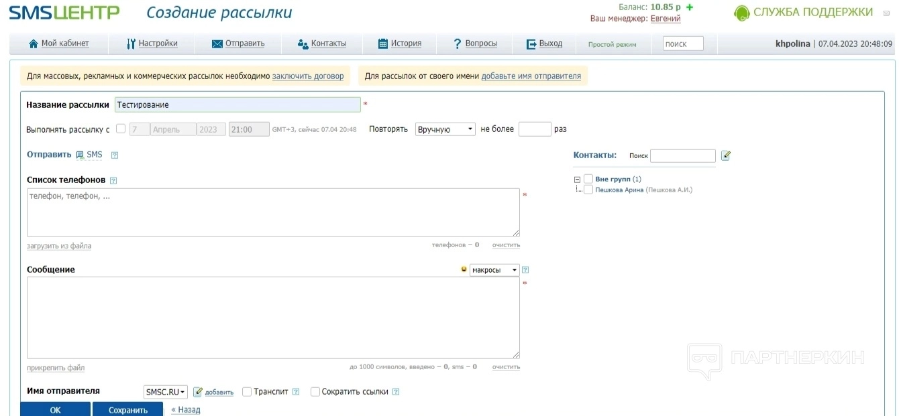Screen dimensions: 899x416
Task: Open the Повторять Вручную dropdown
Action: (445, 129)
